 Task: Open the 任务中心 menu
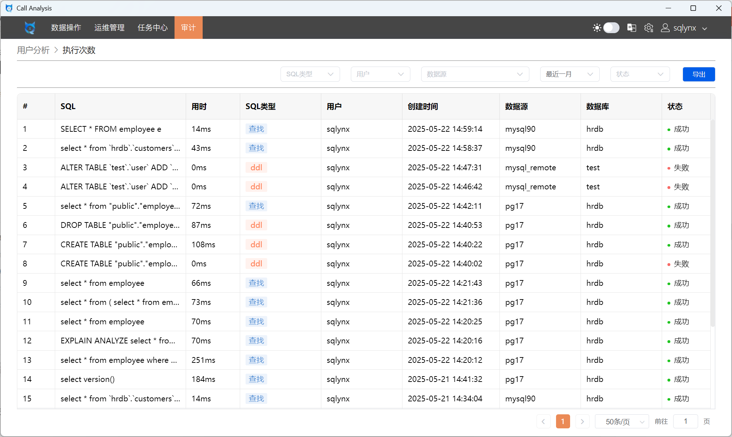(x=153, y=28)
